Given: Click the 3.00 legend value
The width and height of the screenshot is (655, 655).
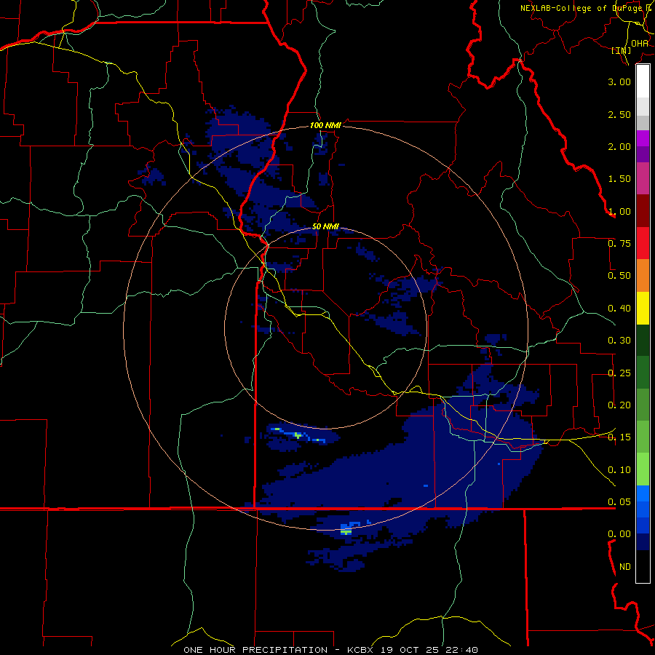Looking at the screenshot, I should pyautogui.click(x=619, y=82).
